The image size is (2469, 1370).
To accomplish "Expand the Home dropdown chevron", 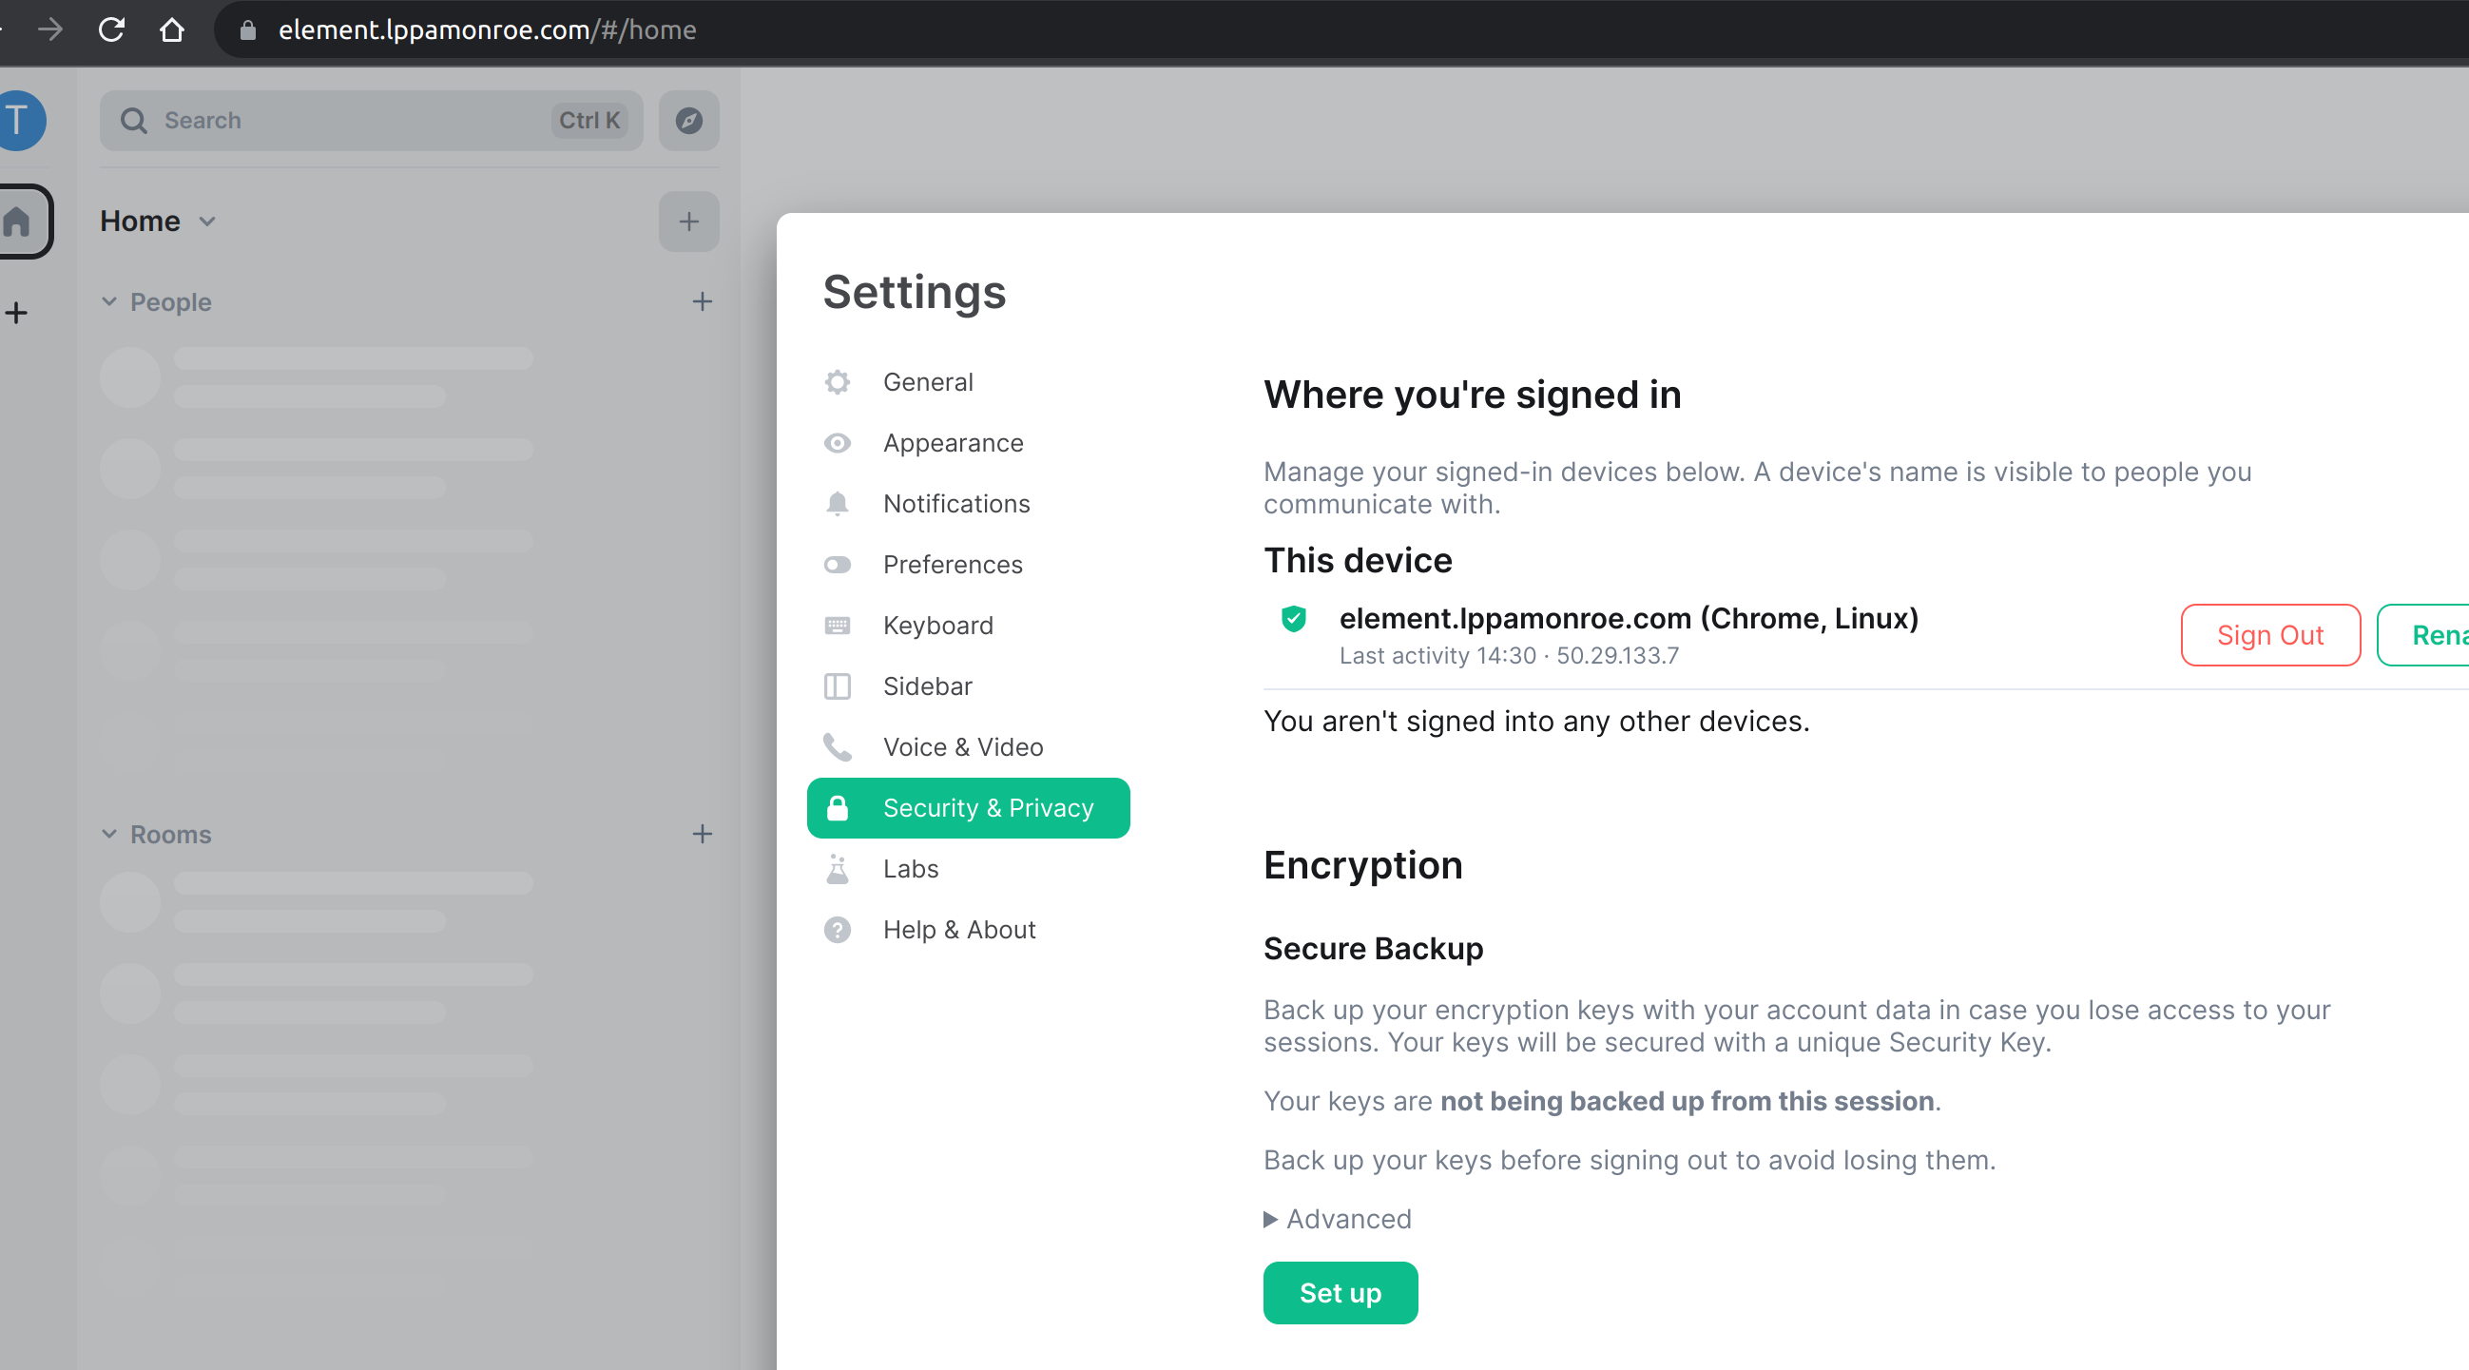I will point(207,222).
